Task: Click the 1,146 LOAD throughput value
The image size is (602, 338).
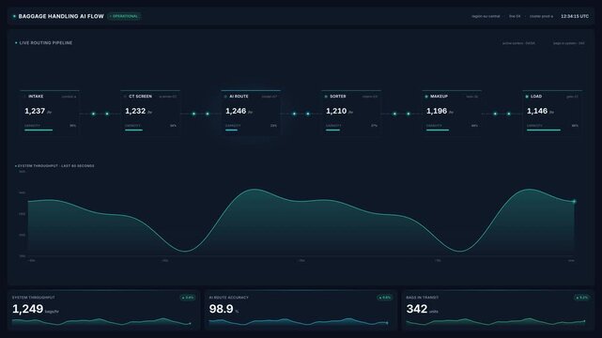Action: tap(537, 112)
